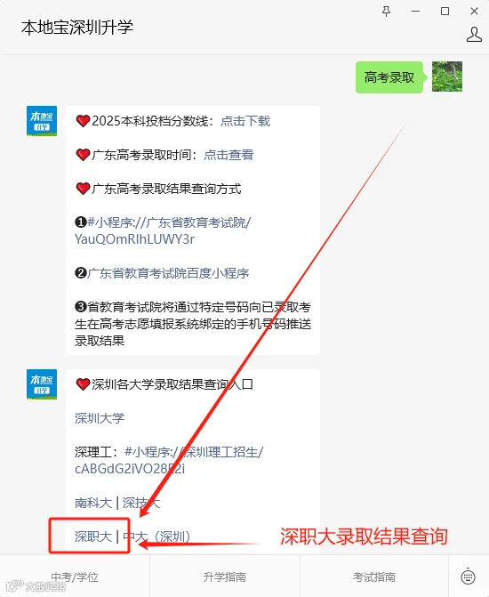The height and width of the screenshot is (597, 489).
Task: Click the 点击下载 link
Action: point(245,121)
